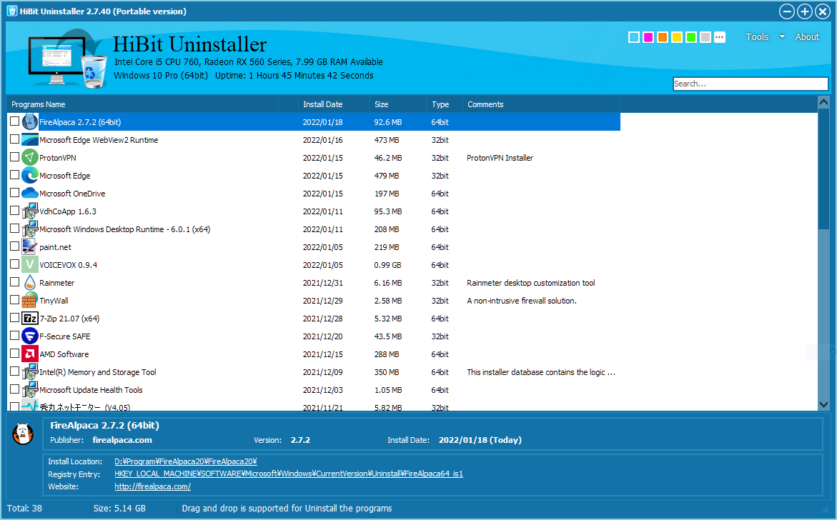The width and height of the screenshot is (837, 520).
Task: Choose the yellow theme swatch
Action: click(677, 37)
